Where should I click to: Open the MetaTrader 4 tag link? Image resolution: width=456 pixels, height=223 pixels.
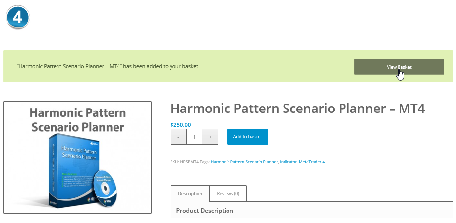[x=311, y=162]
